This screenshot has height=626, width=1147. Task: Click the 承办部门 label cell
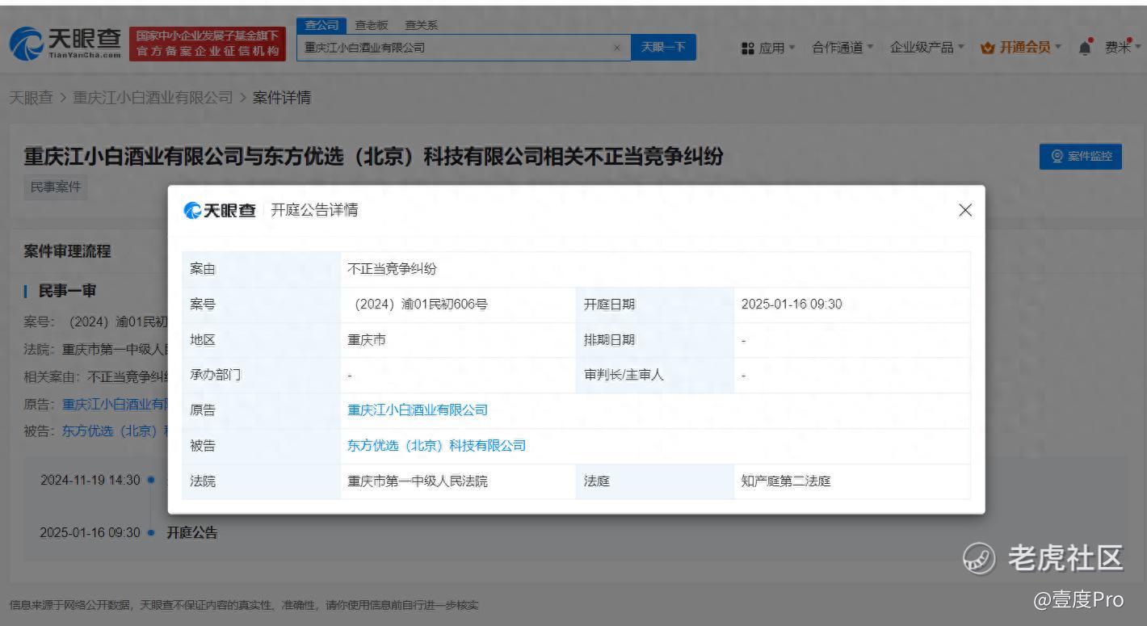(x=262, y=376)
